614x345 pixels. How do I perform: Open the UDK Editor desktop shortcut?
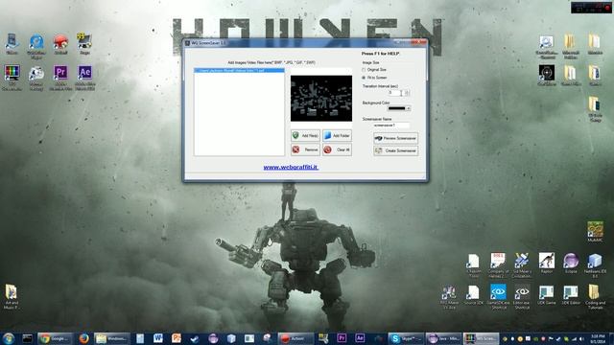point(571,295)
